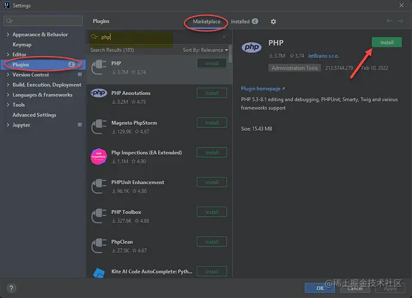Install the Magento PhpStorm plugin
The width and height of the screenshot is (412, 298).
click(x=211, y=122)
